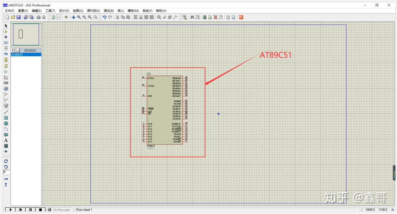Open the 文件(F) menu
Image resolution: width=397 pixels, height=214 pixels.
click(9, 11)
